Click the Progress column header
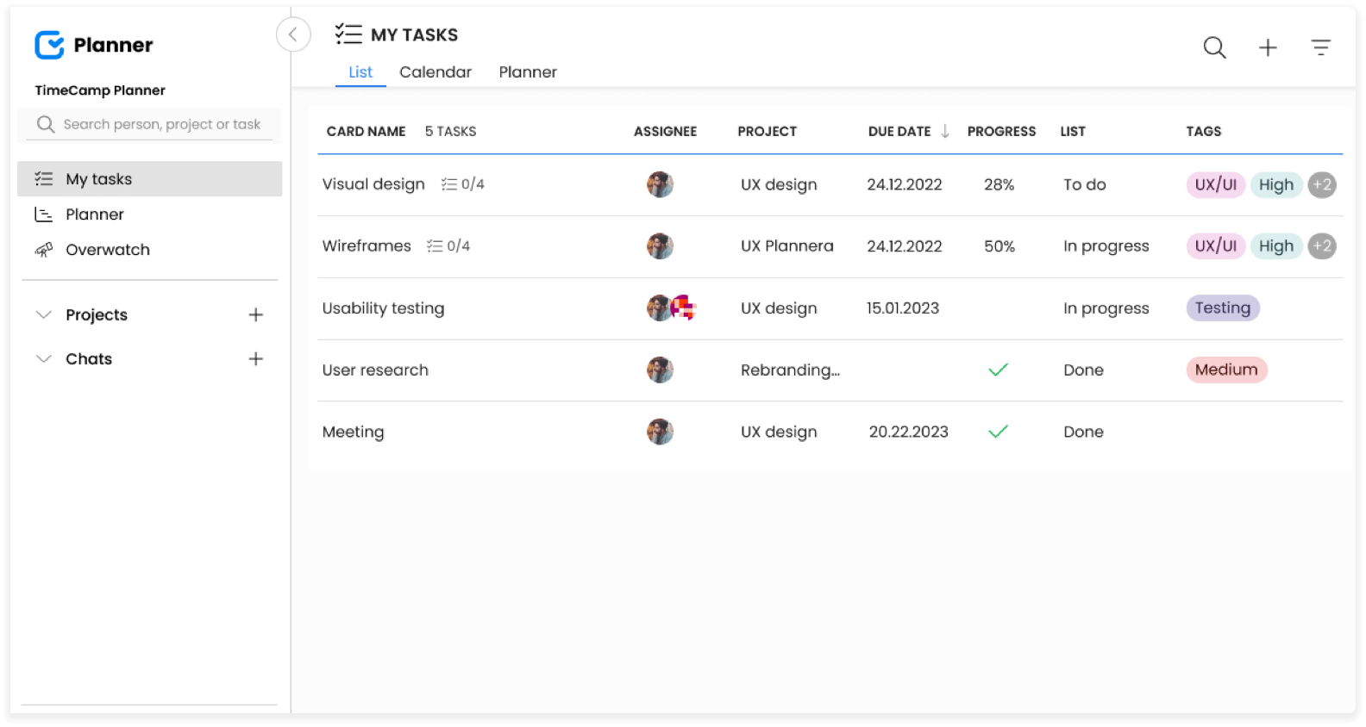The height and width of the screenshot is (727, 1366). (x=1001, y=132)
